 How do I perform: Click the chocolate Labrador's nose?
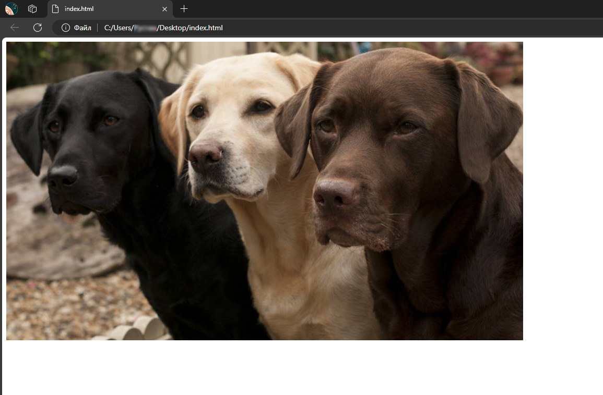pyautogui.click(x=334, y=192)
